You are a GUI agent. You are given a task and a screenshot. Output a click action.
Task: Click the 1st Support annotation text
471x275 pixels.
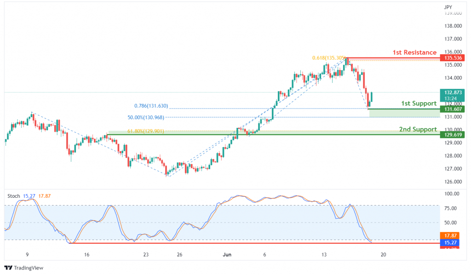pyautogui.click(x=419, y=103)
